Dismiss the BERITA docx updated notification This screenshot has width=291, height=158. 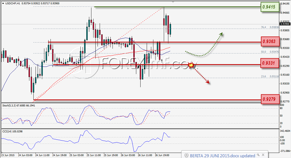point(263,155)
